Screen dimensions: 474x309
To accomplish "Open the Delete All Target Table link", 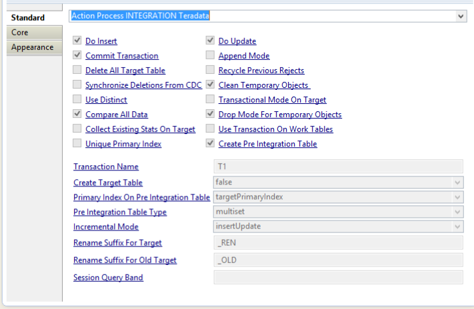I will [x=125, y=71].
